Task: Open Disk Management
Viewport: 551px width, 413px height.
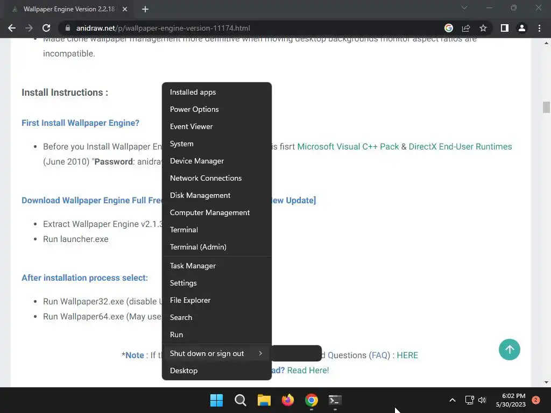Action: click(217, 195)
